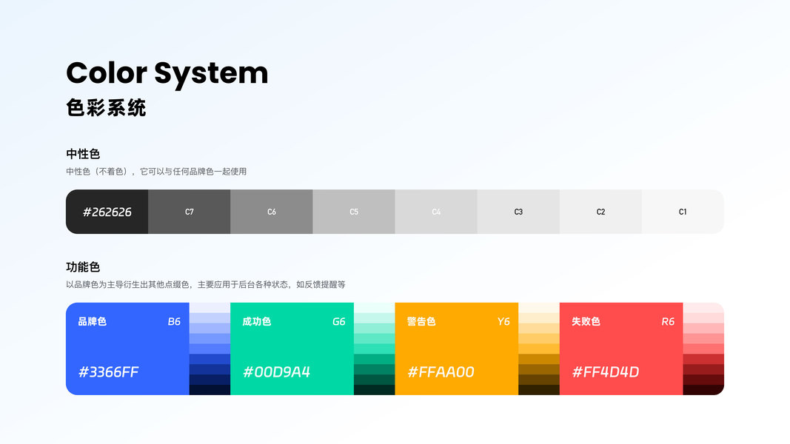
Task: Click the "功能色" section heading
Action: 83,267
